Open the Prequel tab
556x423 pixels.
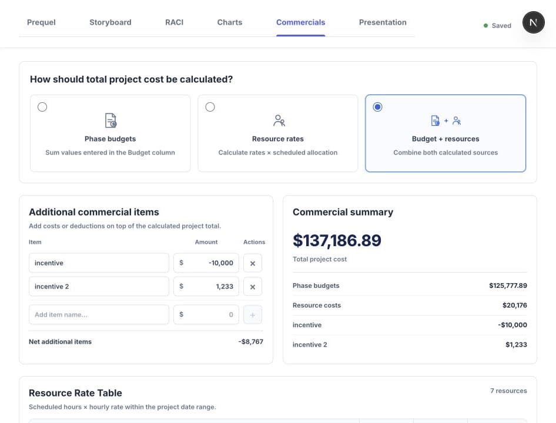click(x=41, y=22)
